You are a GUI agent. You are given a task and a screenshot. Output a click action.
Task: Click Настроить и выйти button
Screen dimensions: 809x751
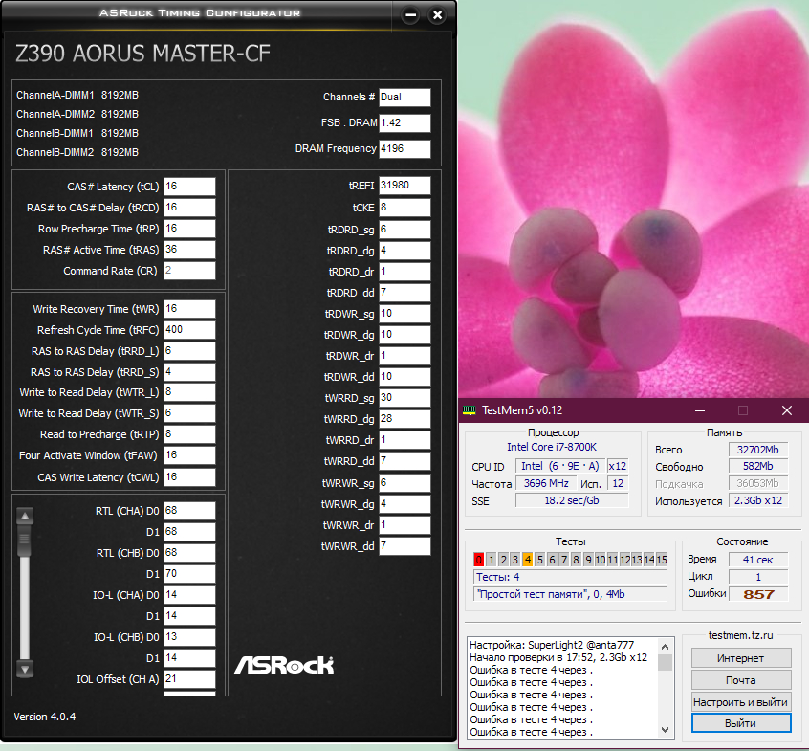tap(741, 702)
